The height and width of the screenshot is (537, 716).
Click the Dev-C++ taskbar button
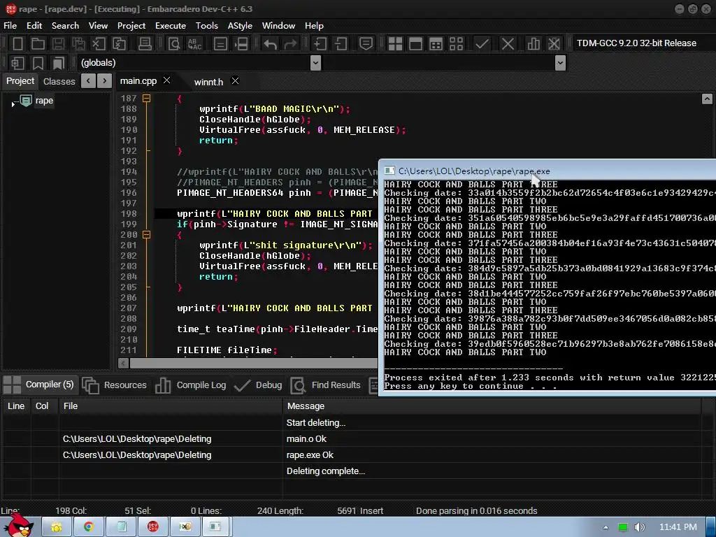tap(152, 527)
